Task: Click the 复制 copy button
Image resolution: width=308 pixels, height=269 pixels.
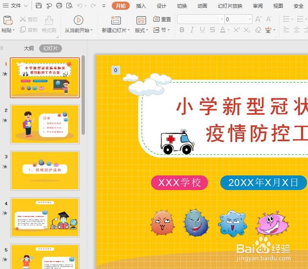Action: pyautogui.click(x=29, y=30)
